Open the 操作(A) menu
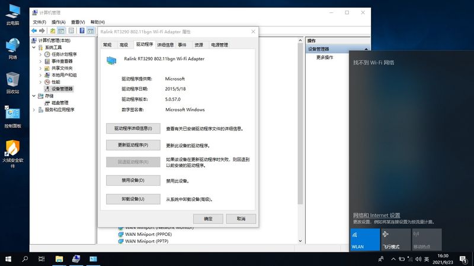 tap(58, 22)
